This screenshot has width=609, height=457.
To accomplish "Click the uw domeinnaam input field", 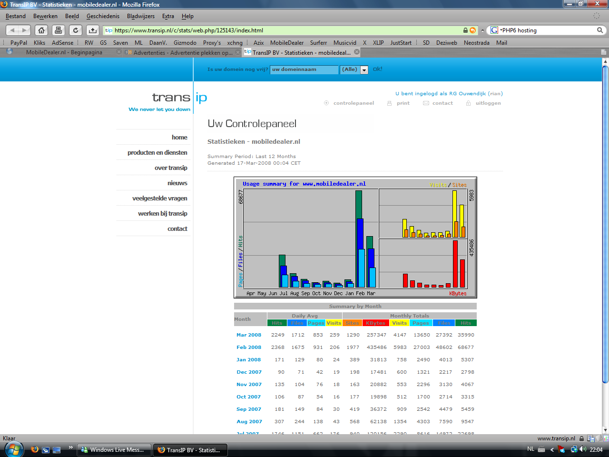I will click(304, 70).
